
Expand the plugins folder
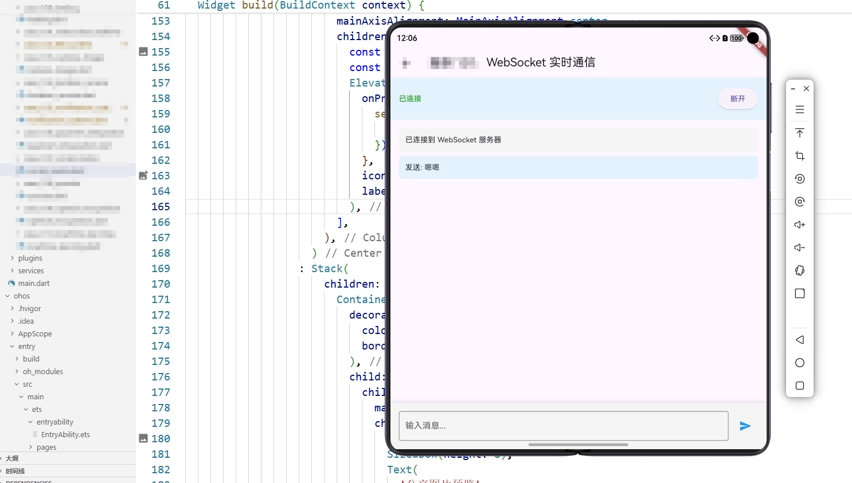tap(30, 258)
